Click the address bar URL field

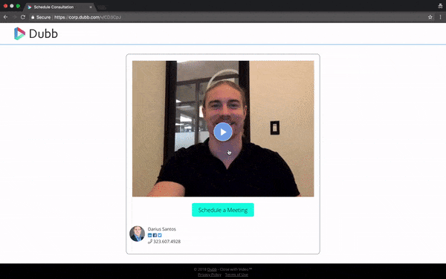(x=227, y=17)
